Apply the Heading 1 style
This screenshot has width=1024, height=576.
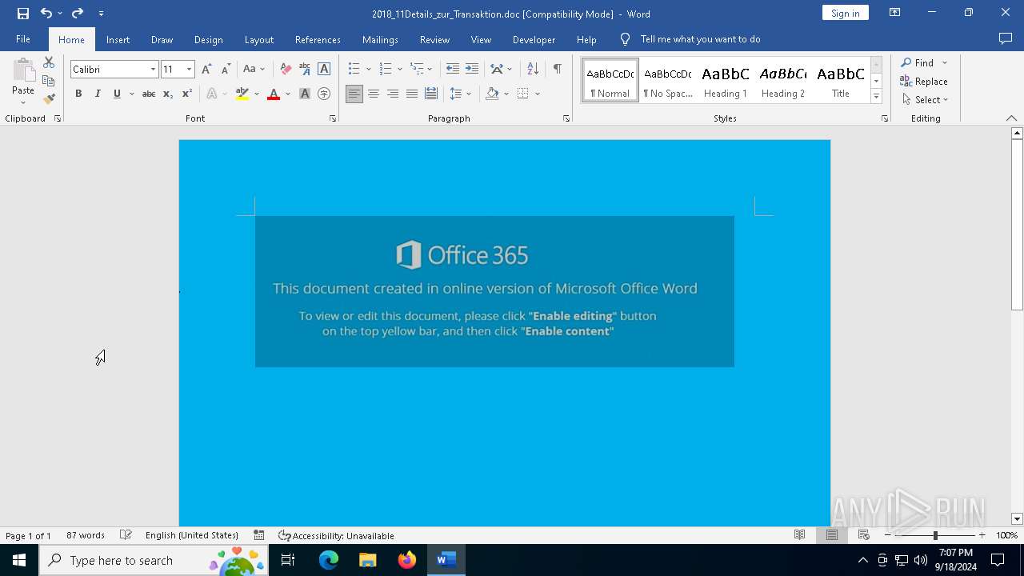726,81
